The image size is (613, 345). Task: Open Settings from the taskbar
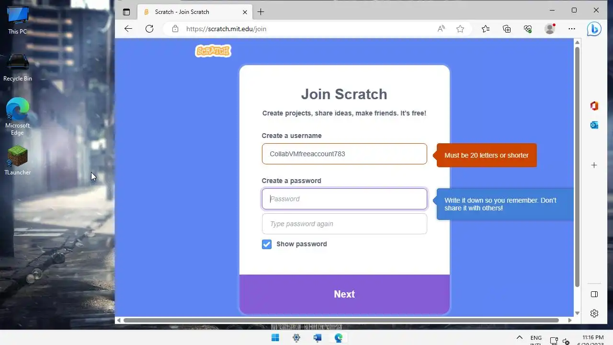click(x=296, y=338)
